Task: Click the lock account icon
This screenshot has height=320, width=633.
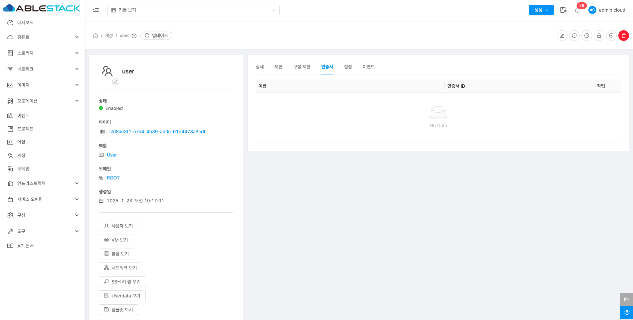Action: pyautogui.click(x=599, y=36)
